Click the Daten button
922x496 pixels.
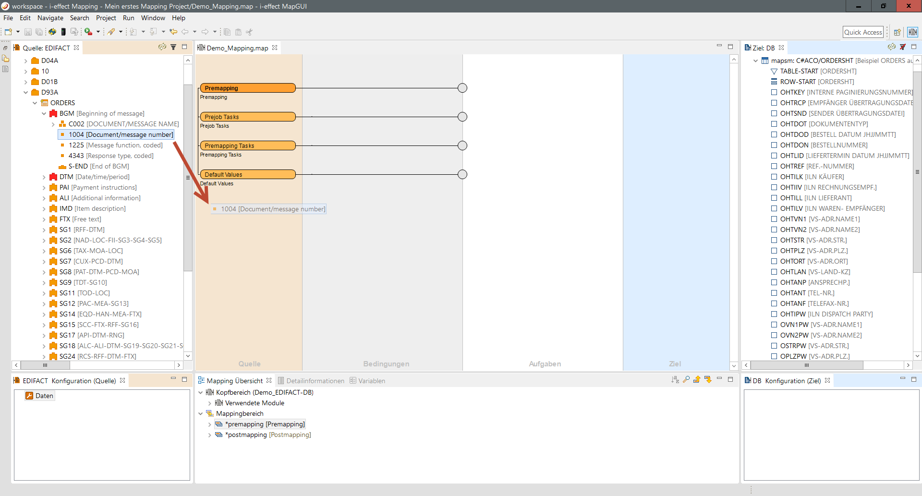40,396
